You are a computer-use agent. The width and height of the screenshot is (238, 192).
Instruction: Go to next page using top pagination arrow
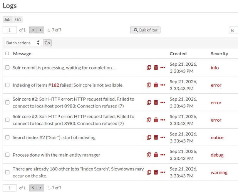(40, 30)
